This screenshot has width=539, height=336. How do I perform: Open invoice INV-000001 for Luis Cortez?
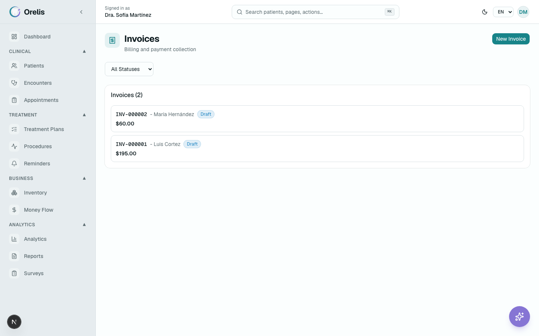click(x=317, y=149)
